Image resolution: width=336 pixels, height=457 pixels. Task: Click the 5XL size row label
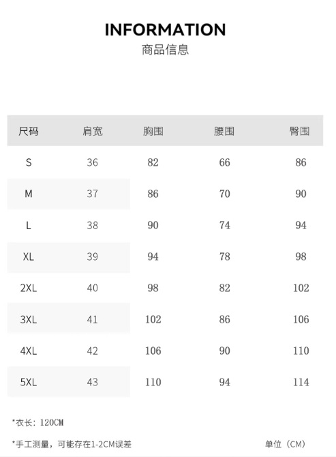(x=29, y=382)
